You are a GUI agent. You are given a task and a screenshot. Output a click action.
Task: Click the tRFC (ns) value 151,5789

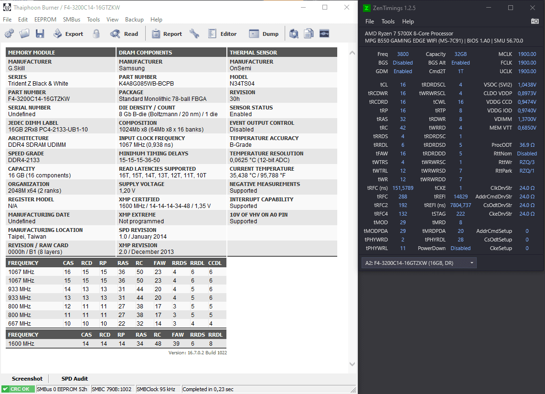tap(403, 188)
